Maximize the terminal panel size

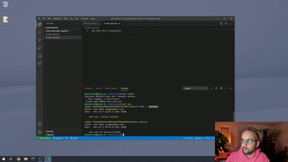226,88
